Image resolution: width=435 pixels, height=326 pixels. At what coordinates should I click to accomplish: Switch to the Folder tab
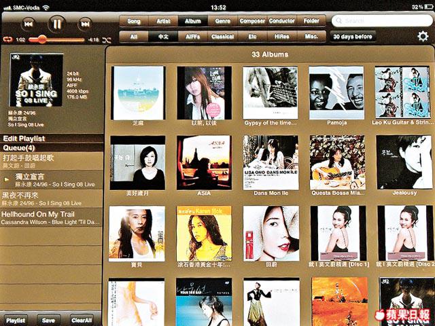click(311, 21)
